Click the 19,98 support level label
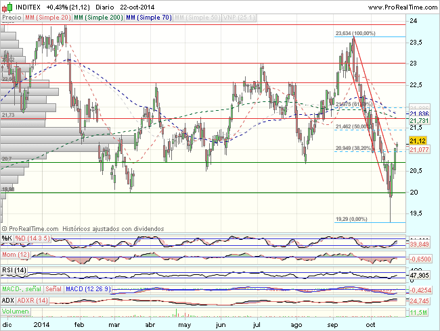This screenshot has height=331, width=440. tap(8, 189)
